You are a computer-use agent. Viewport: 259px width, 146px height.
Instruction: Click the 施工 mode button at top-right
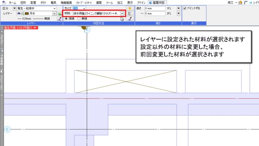tap(230, 3)
